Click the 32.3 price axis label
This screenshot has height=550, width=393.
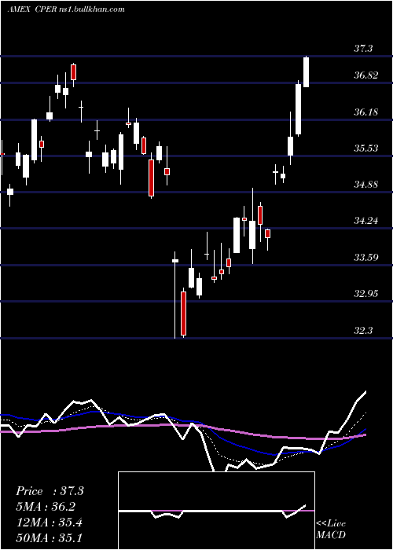pos(363,331)
